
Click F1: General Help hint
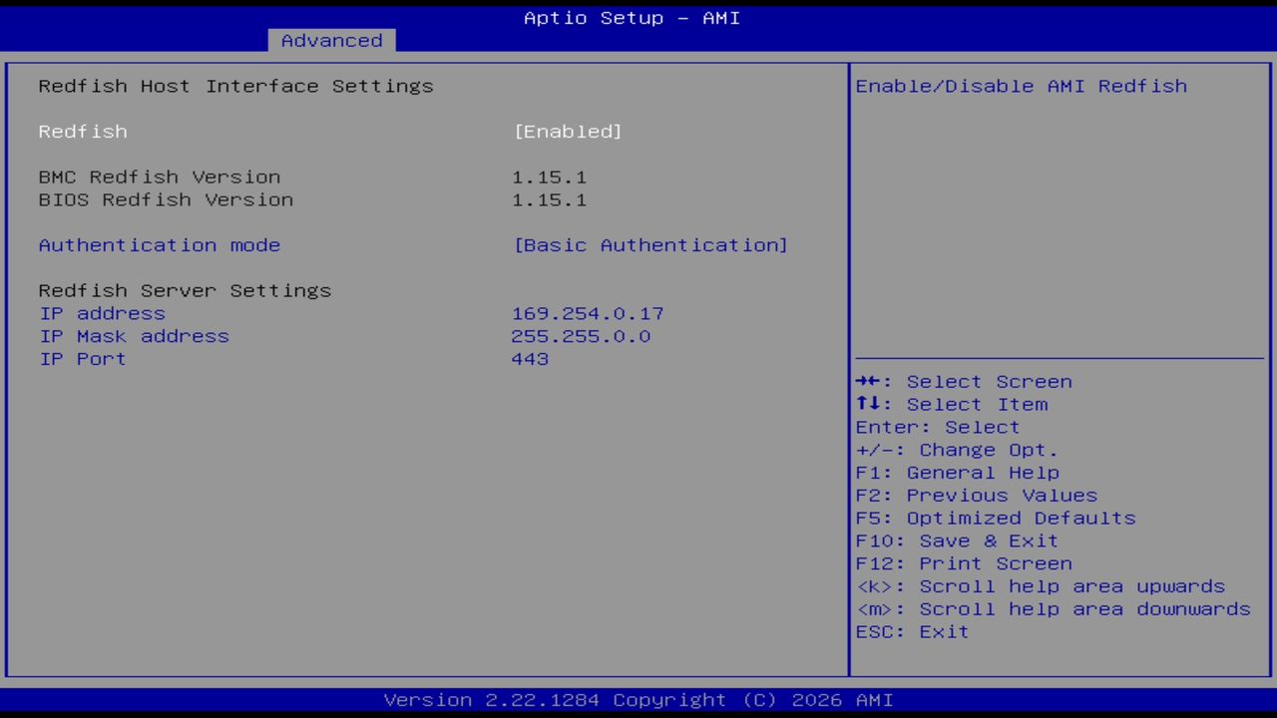[957, 473]
